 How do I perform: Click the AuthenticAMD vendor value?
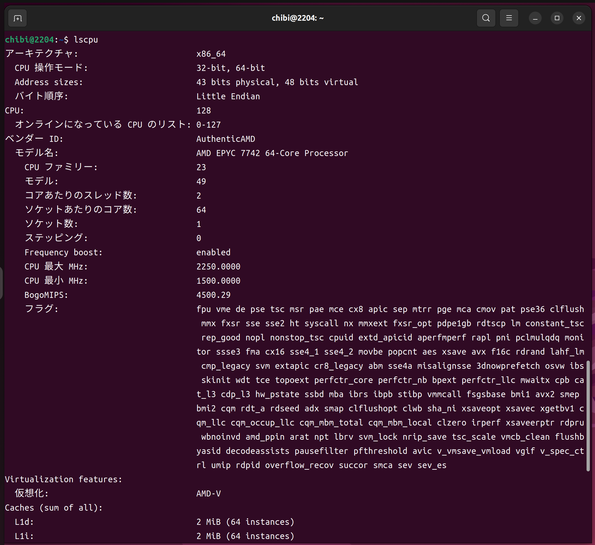pyautogui.click(x=226, y=139)
